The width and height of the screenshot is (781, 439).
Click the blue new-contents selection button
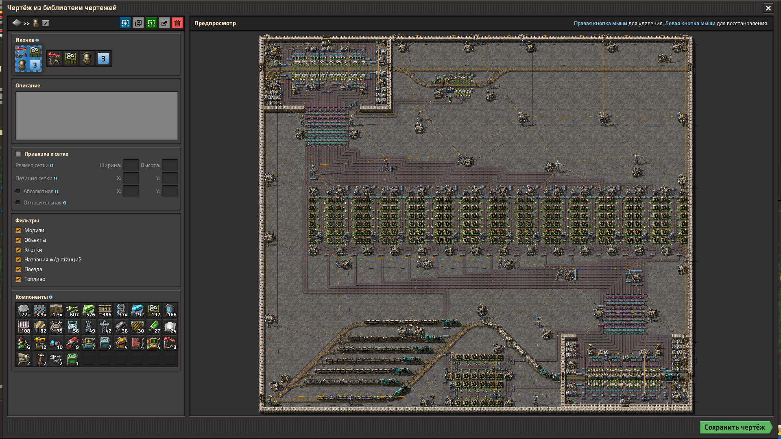[x=125, y=23]
